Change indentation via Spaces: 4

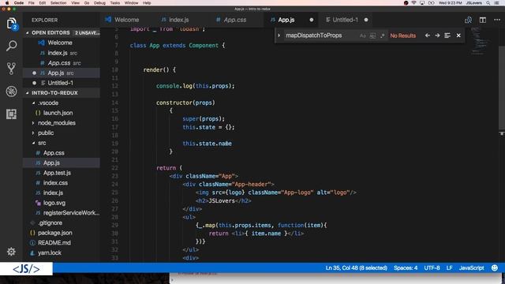click(406, 268)
